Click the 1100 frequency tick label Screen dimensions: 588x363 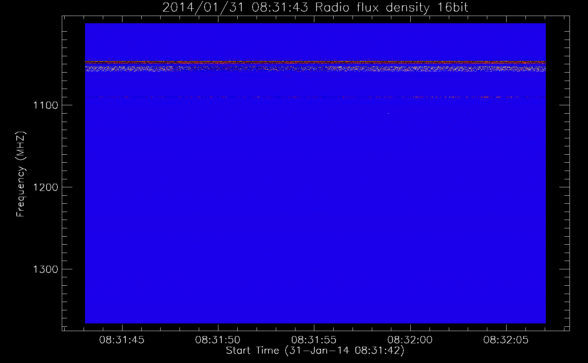coord(45,105)
